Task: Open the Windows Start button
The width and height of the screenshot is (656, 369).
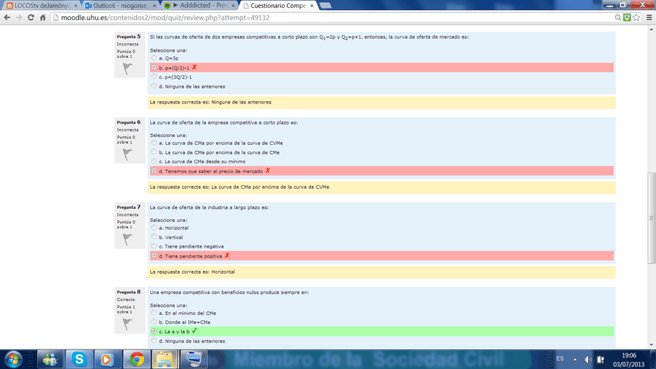Action: [13, 360]
